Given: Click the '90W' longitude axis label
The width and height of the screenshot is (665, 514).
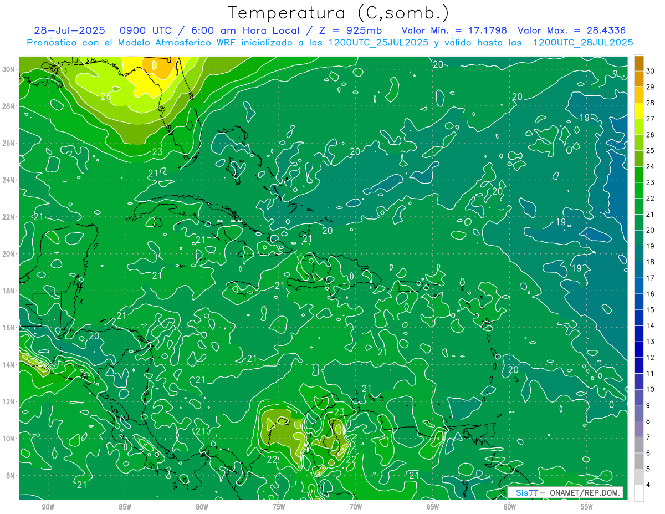Looking at the screenshot, I should point(48,507).
